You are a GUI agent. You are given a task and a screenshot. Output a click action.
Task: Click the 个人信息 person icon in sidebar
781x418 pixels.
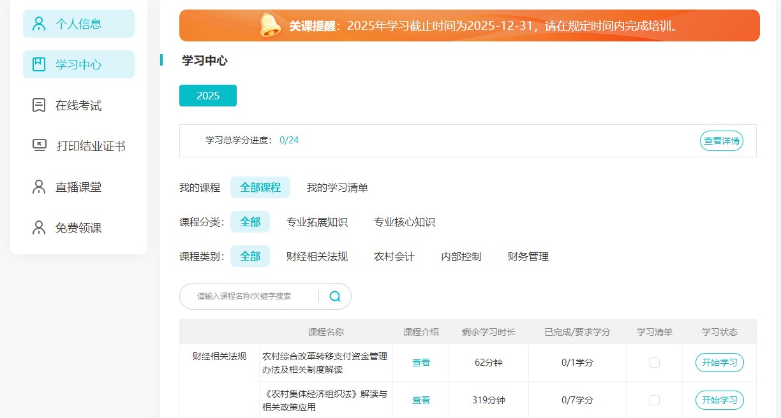(x=39, y=24)
